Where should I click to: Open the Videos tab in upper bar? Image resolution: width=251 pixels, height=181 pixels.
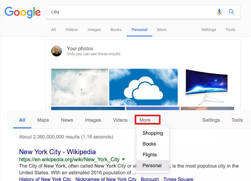click(71, 30)
